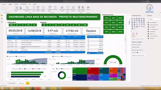161x90 pixels.
Task: Toggle the ITC paquete slicer
Action: click(62, 25)
